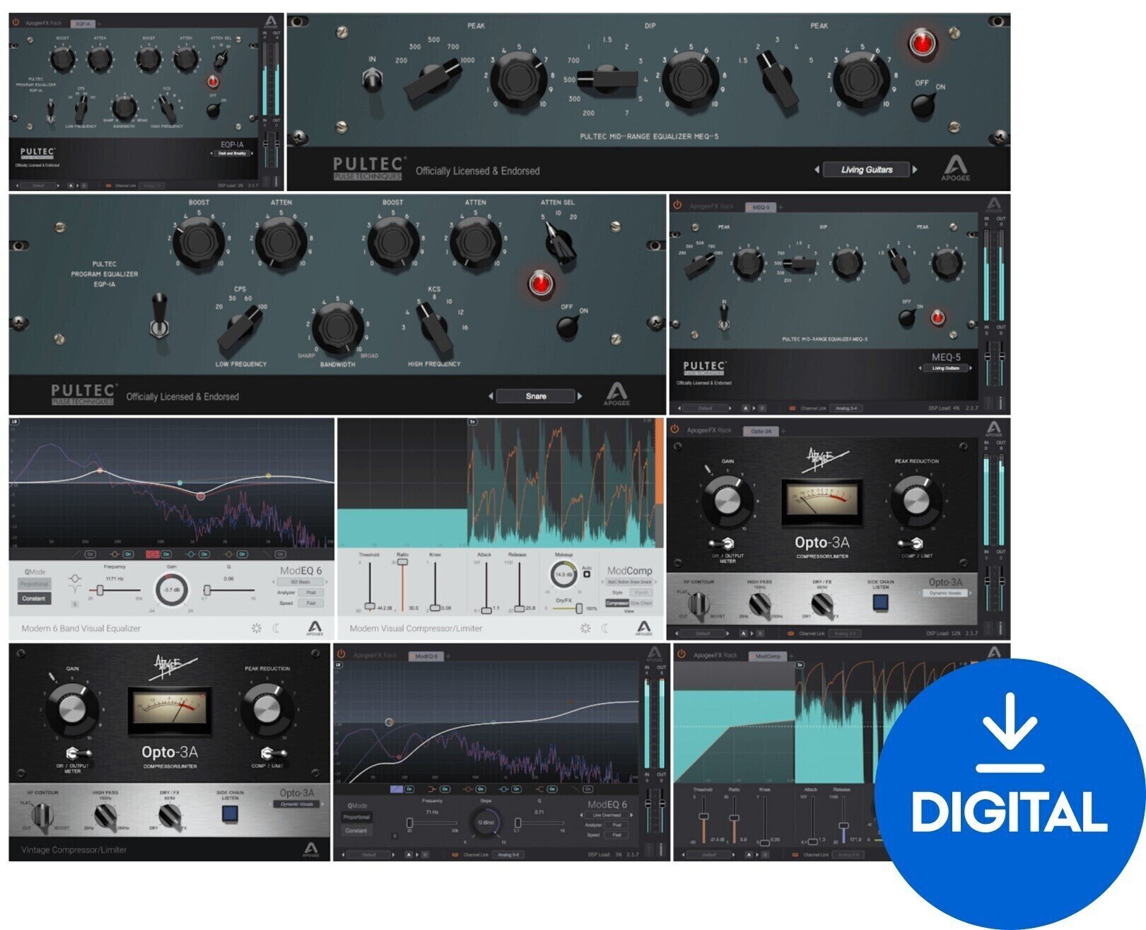Toggle Channel Link in the MEQ-5 rack footer

click(x=793, y=408)
